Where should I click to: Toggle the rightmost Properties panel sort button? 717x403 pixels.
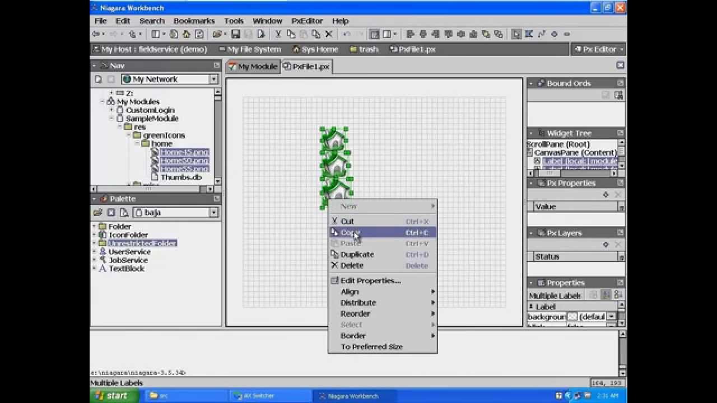(x=618, y=295)
